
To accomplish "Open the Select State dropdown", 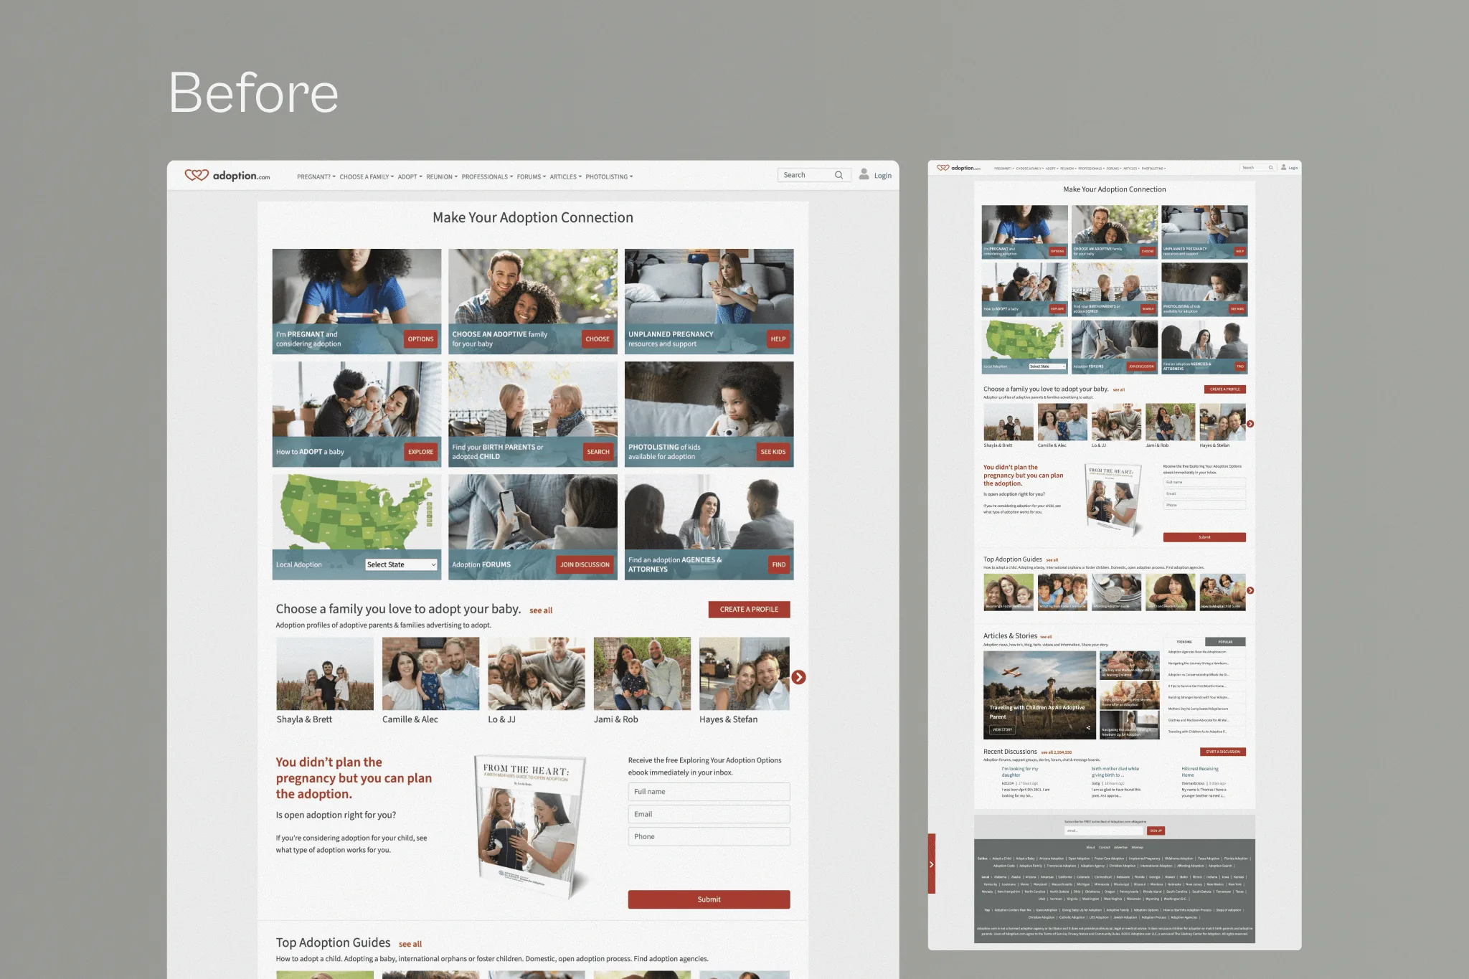I will pos(401,564).
